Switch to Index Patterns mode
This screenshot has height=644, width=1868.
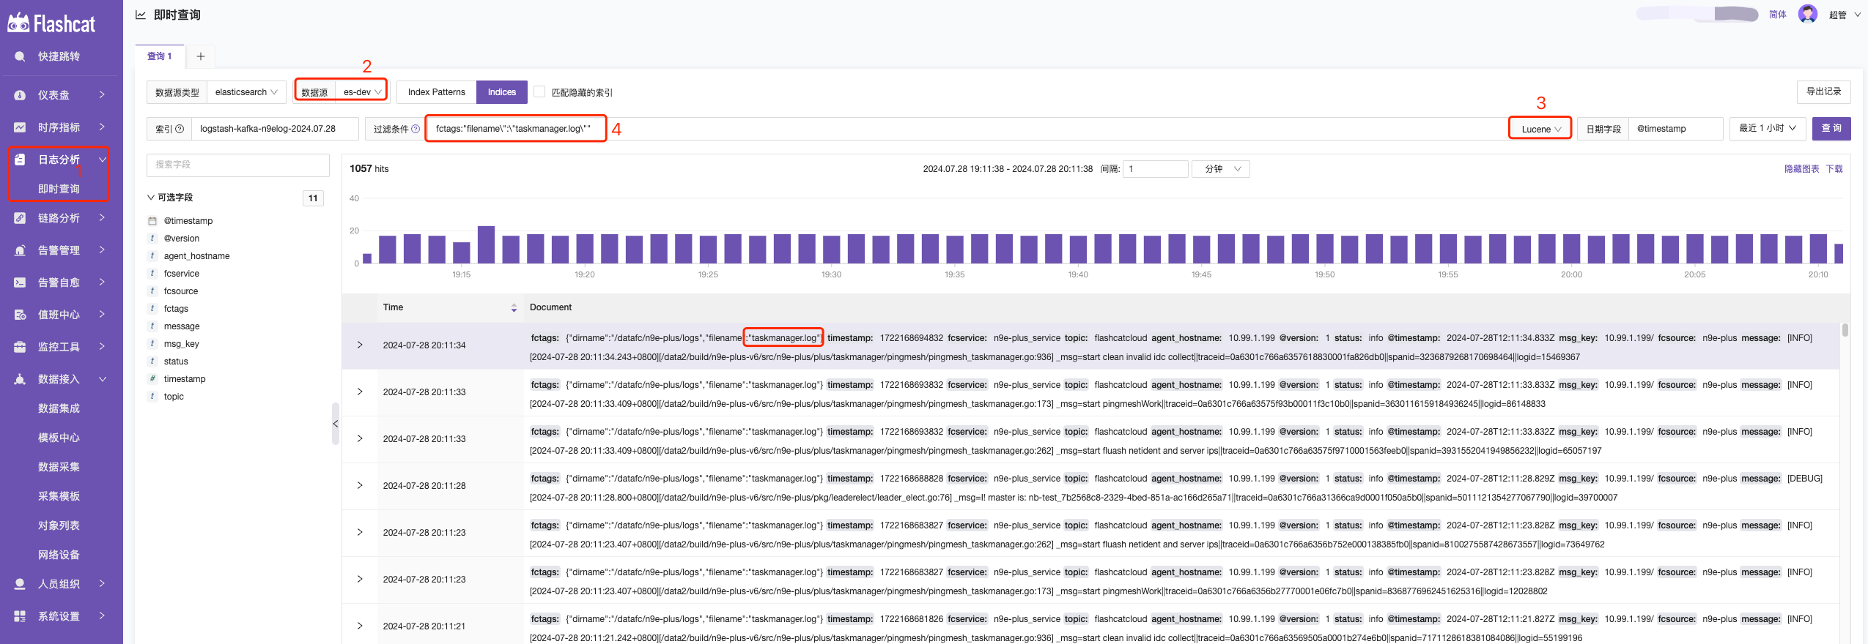436,92
